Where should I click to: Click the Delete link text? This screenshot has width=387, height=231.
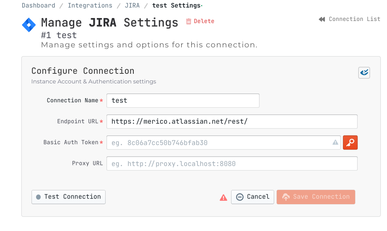click(x=204, y=21)
